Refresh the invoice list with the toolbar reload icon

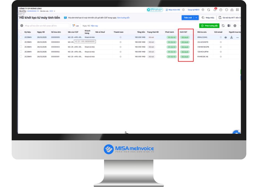[223, 26]
